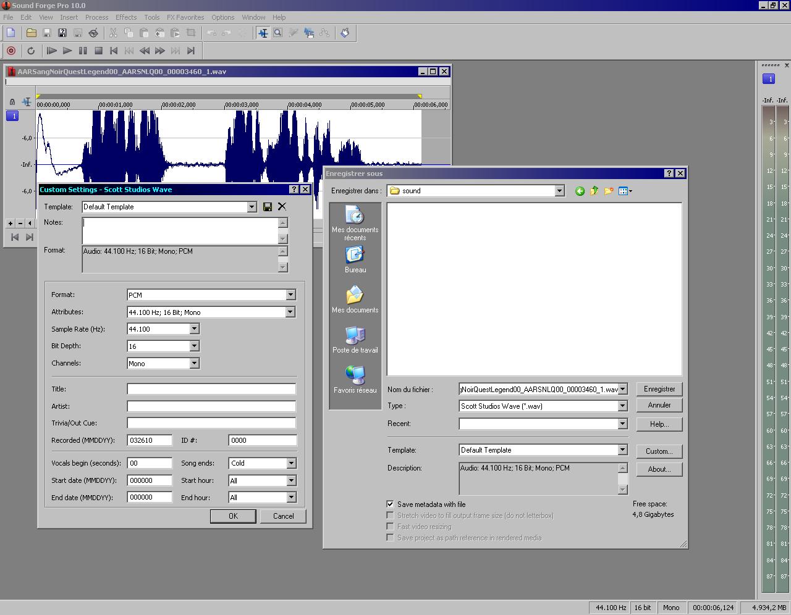The width and height of the screenshot is (791, 615).
Task: Click the lock icon in wave window
Action: [12, 102]
